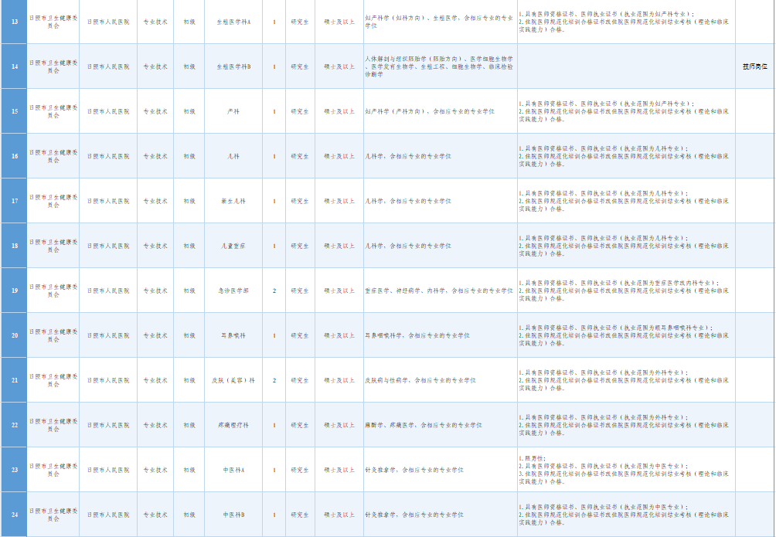The width and height of the screenshot is (776, 537).
Task: Select row number 18 cell
Action: [15, 246]
